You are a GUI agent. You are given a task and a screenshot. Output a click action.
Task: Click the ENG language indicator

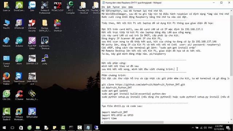[210, 128]
